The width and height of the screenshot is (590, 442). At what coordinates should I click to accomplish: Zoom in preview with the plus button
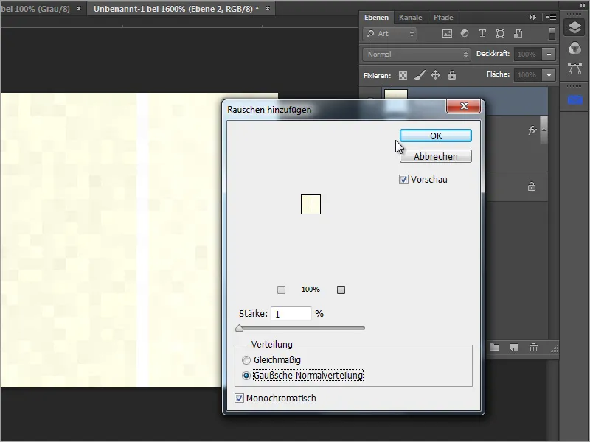coord(341,290)
